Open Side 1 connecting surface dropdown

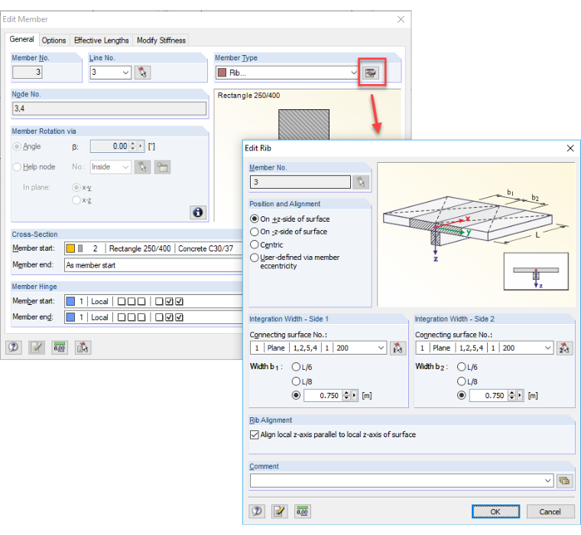pyautogui.click(x=381, y=348)
